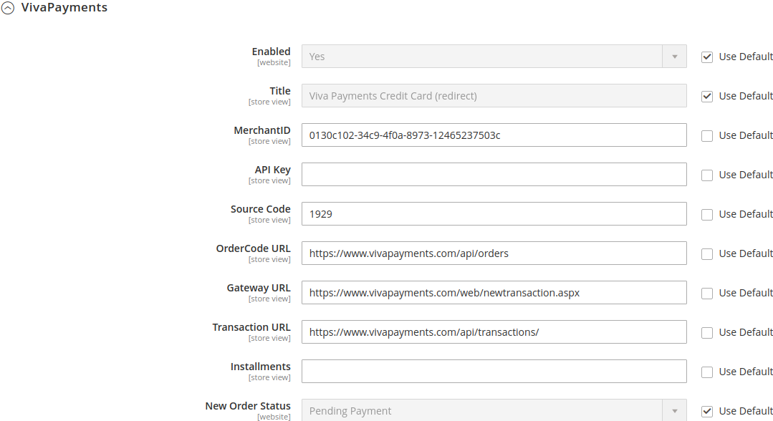Viewport: 773px width, 421px height.
Task: Click the 'Installments' field label
Action: pos(260,367)
